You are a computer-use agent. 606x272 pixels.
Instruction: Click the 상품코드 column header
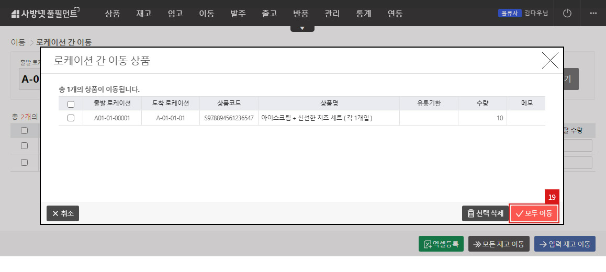pos(229,103)
